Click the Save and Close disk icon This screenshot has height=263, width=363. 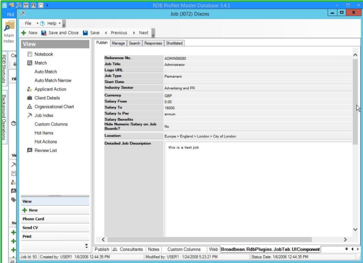click(x=44, y=33)
